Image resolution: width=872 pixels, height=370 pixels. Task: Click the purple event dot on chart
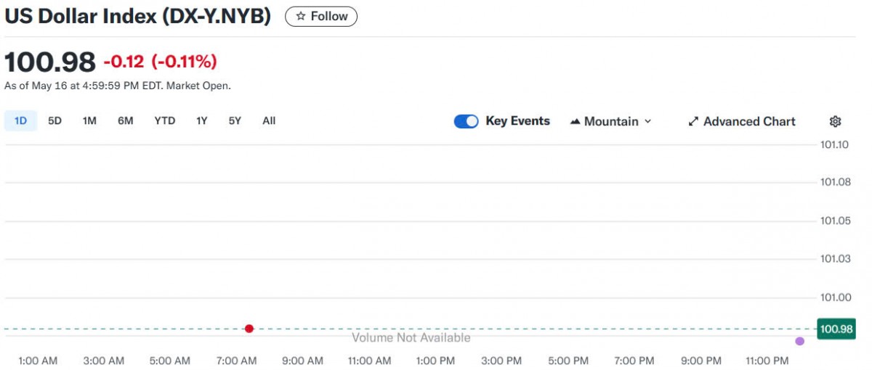tap(800, 341)
